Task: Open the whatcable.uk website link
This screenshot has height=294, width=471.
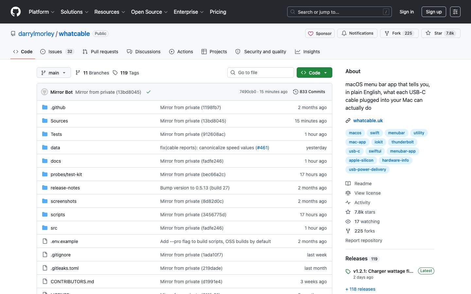Action: [x=368, y=121]
